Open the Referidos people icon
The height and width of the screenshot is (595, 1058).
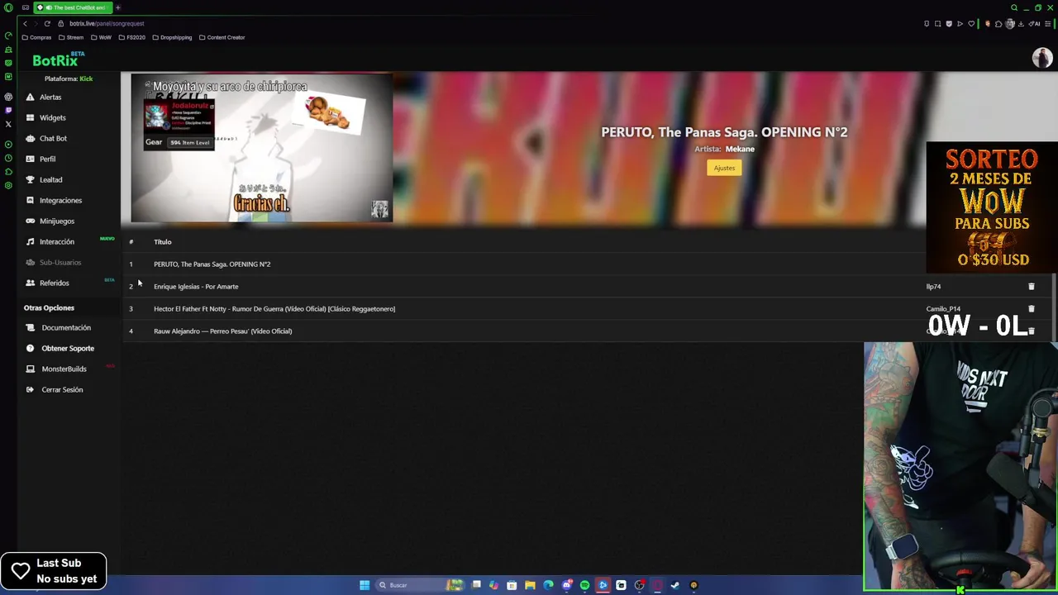point(31,283)
